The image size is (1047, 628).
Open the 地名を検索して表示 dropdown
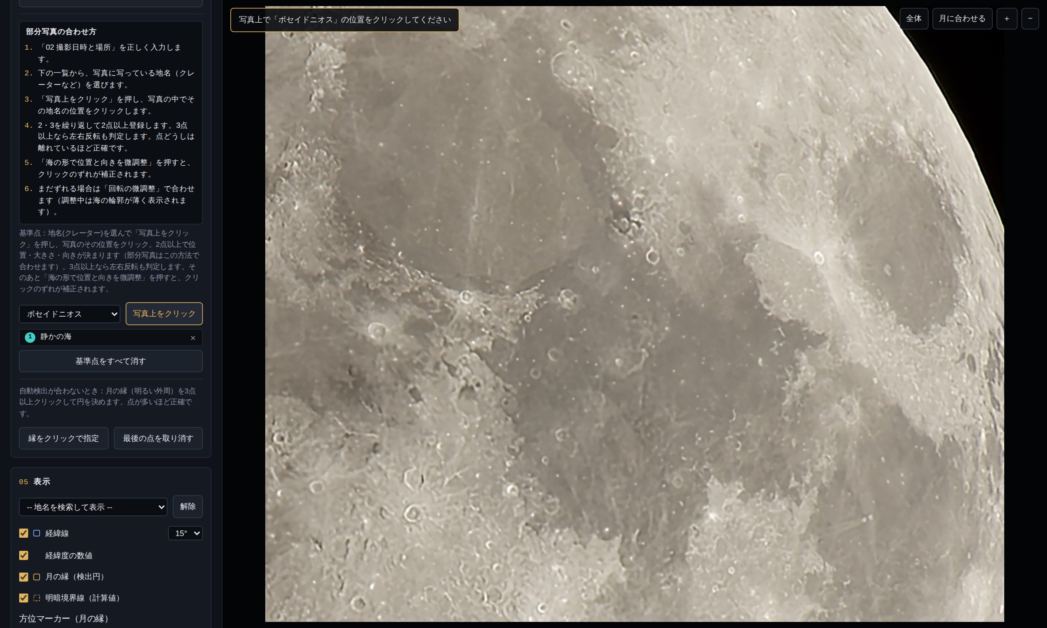pyautogui.click(x=93, y=507)
